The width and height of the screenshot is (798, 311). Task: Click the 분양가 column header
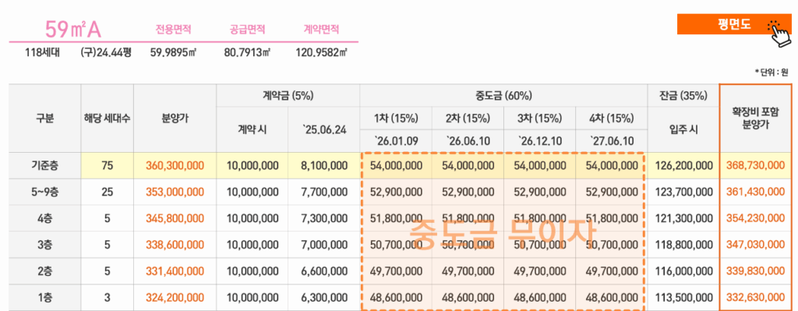(x=175, y=118)
